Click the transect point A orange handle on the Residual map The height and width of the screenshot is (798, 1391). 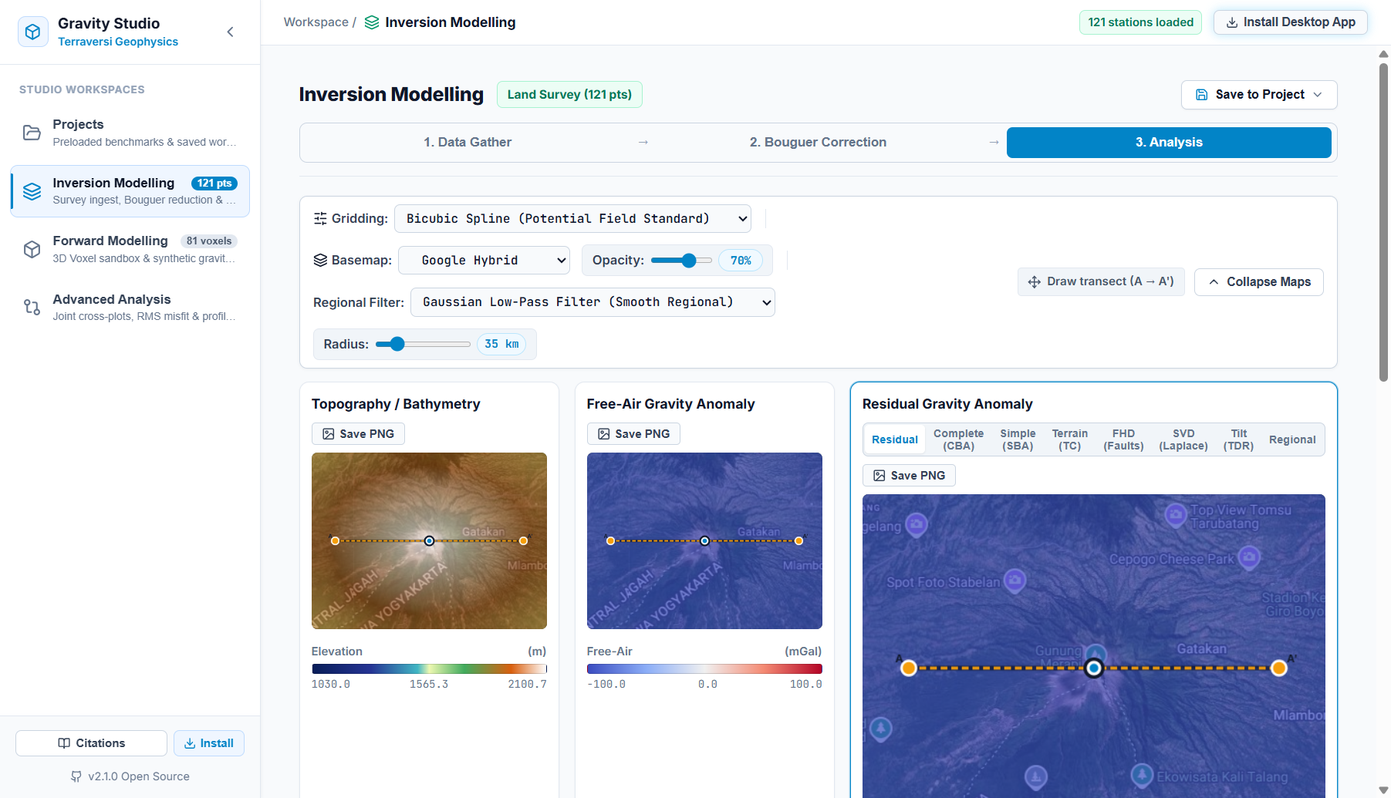click(909, 668)
